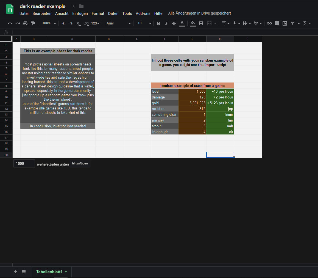Image resolution: width=318 pixels, height=278 pixels.
Task: Apply borders with the grid icon
Action: click(x=201, y=23)
